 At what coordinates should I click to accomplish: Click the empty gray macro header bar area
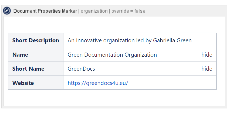click(x=186, y=11)
